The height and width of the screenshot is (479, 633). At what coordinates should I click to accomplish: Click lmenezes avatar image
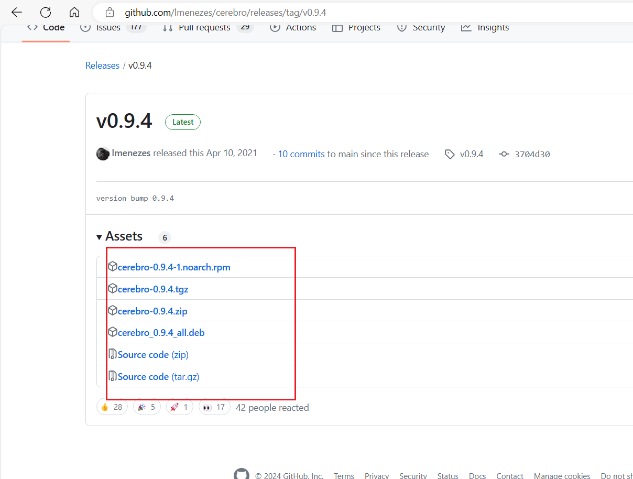[103, 154]
